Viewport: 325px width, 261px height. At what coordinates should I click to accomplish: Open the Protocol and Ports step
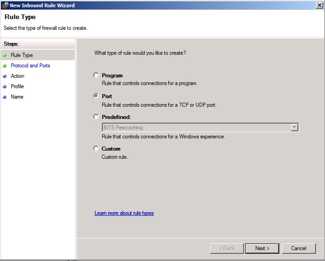tap(30, 66)
